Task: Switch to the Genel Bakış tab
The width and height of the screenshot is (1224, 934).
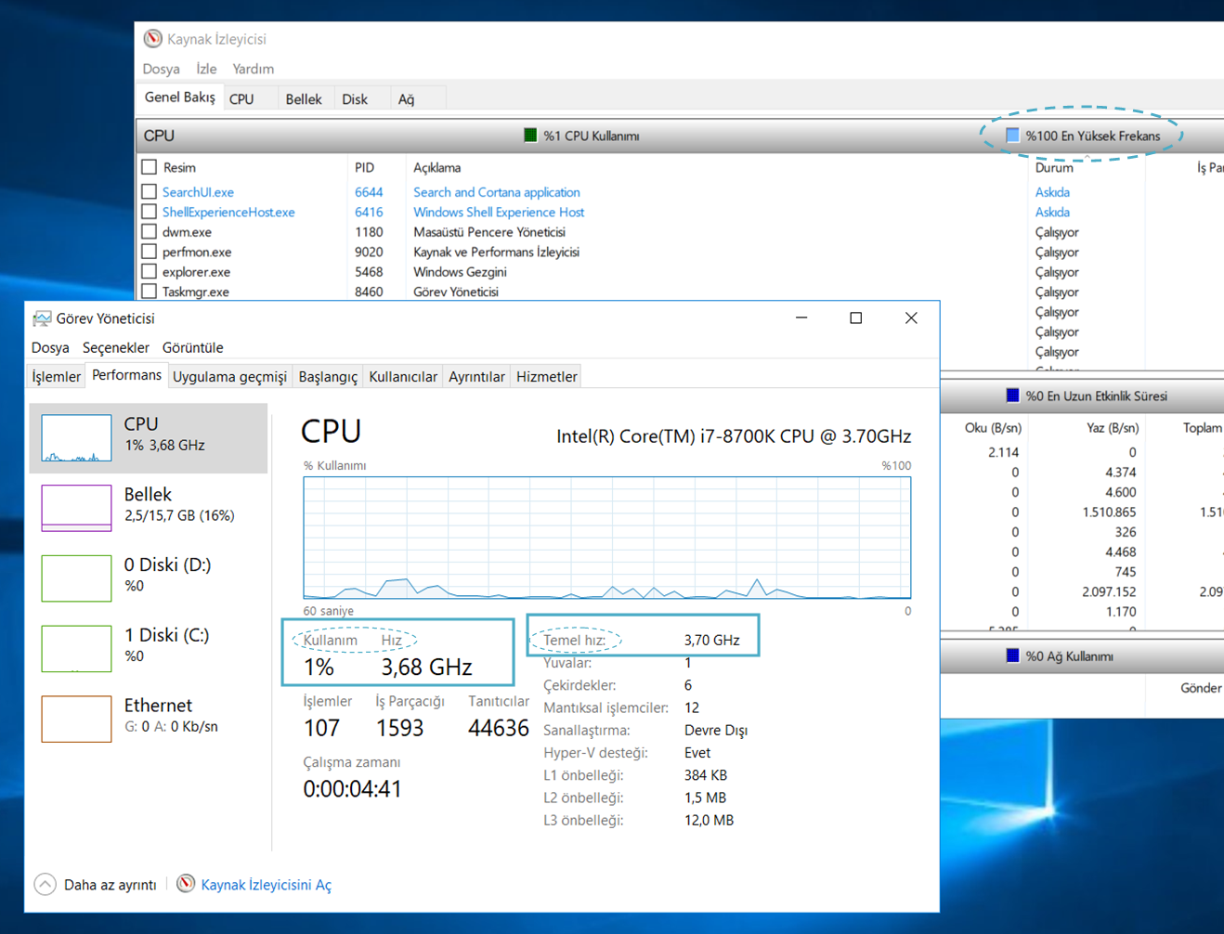Action: (x=179, y=97)
